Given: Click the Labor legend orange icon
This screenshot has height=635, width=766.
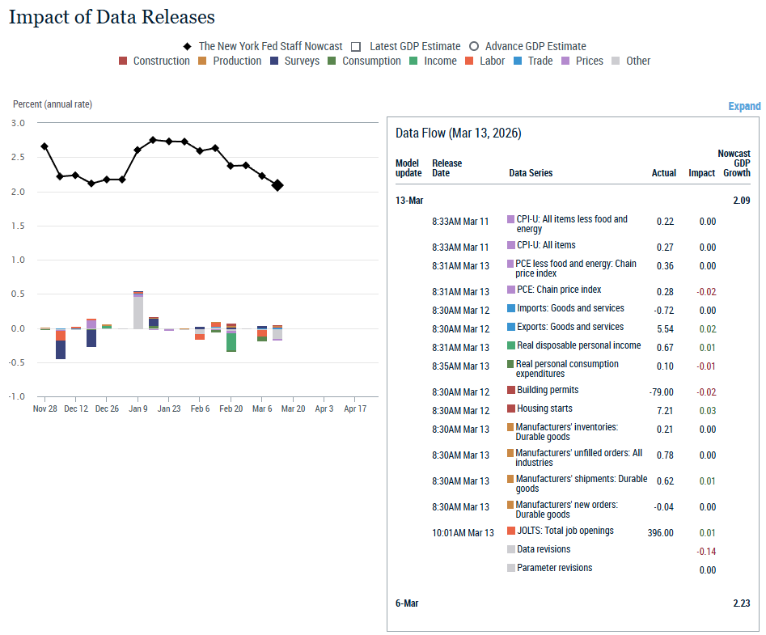Looking at the screenshot, I should pyautogui.click(x=469, y=61).
